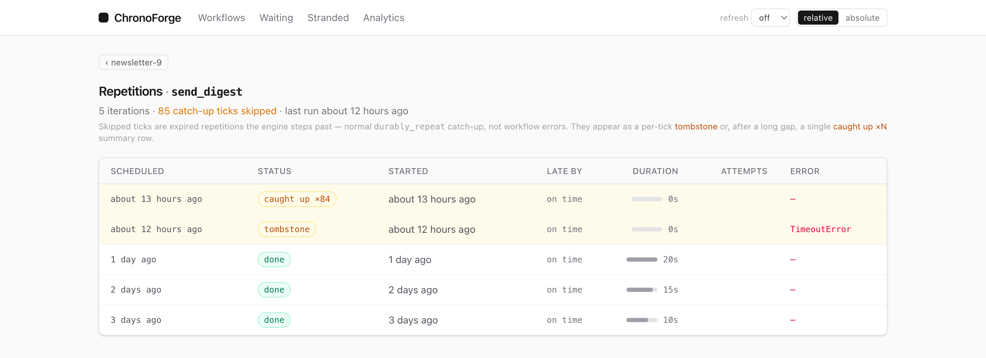Click 'on time' in the tombstone row
This screenshot has width=986, height=358.
pos(564,229)
